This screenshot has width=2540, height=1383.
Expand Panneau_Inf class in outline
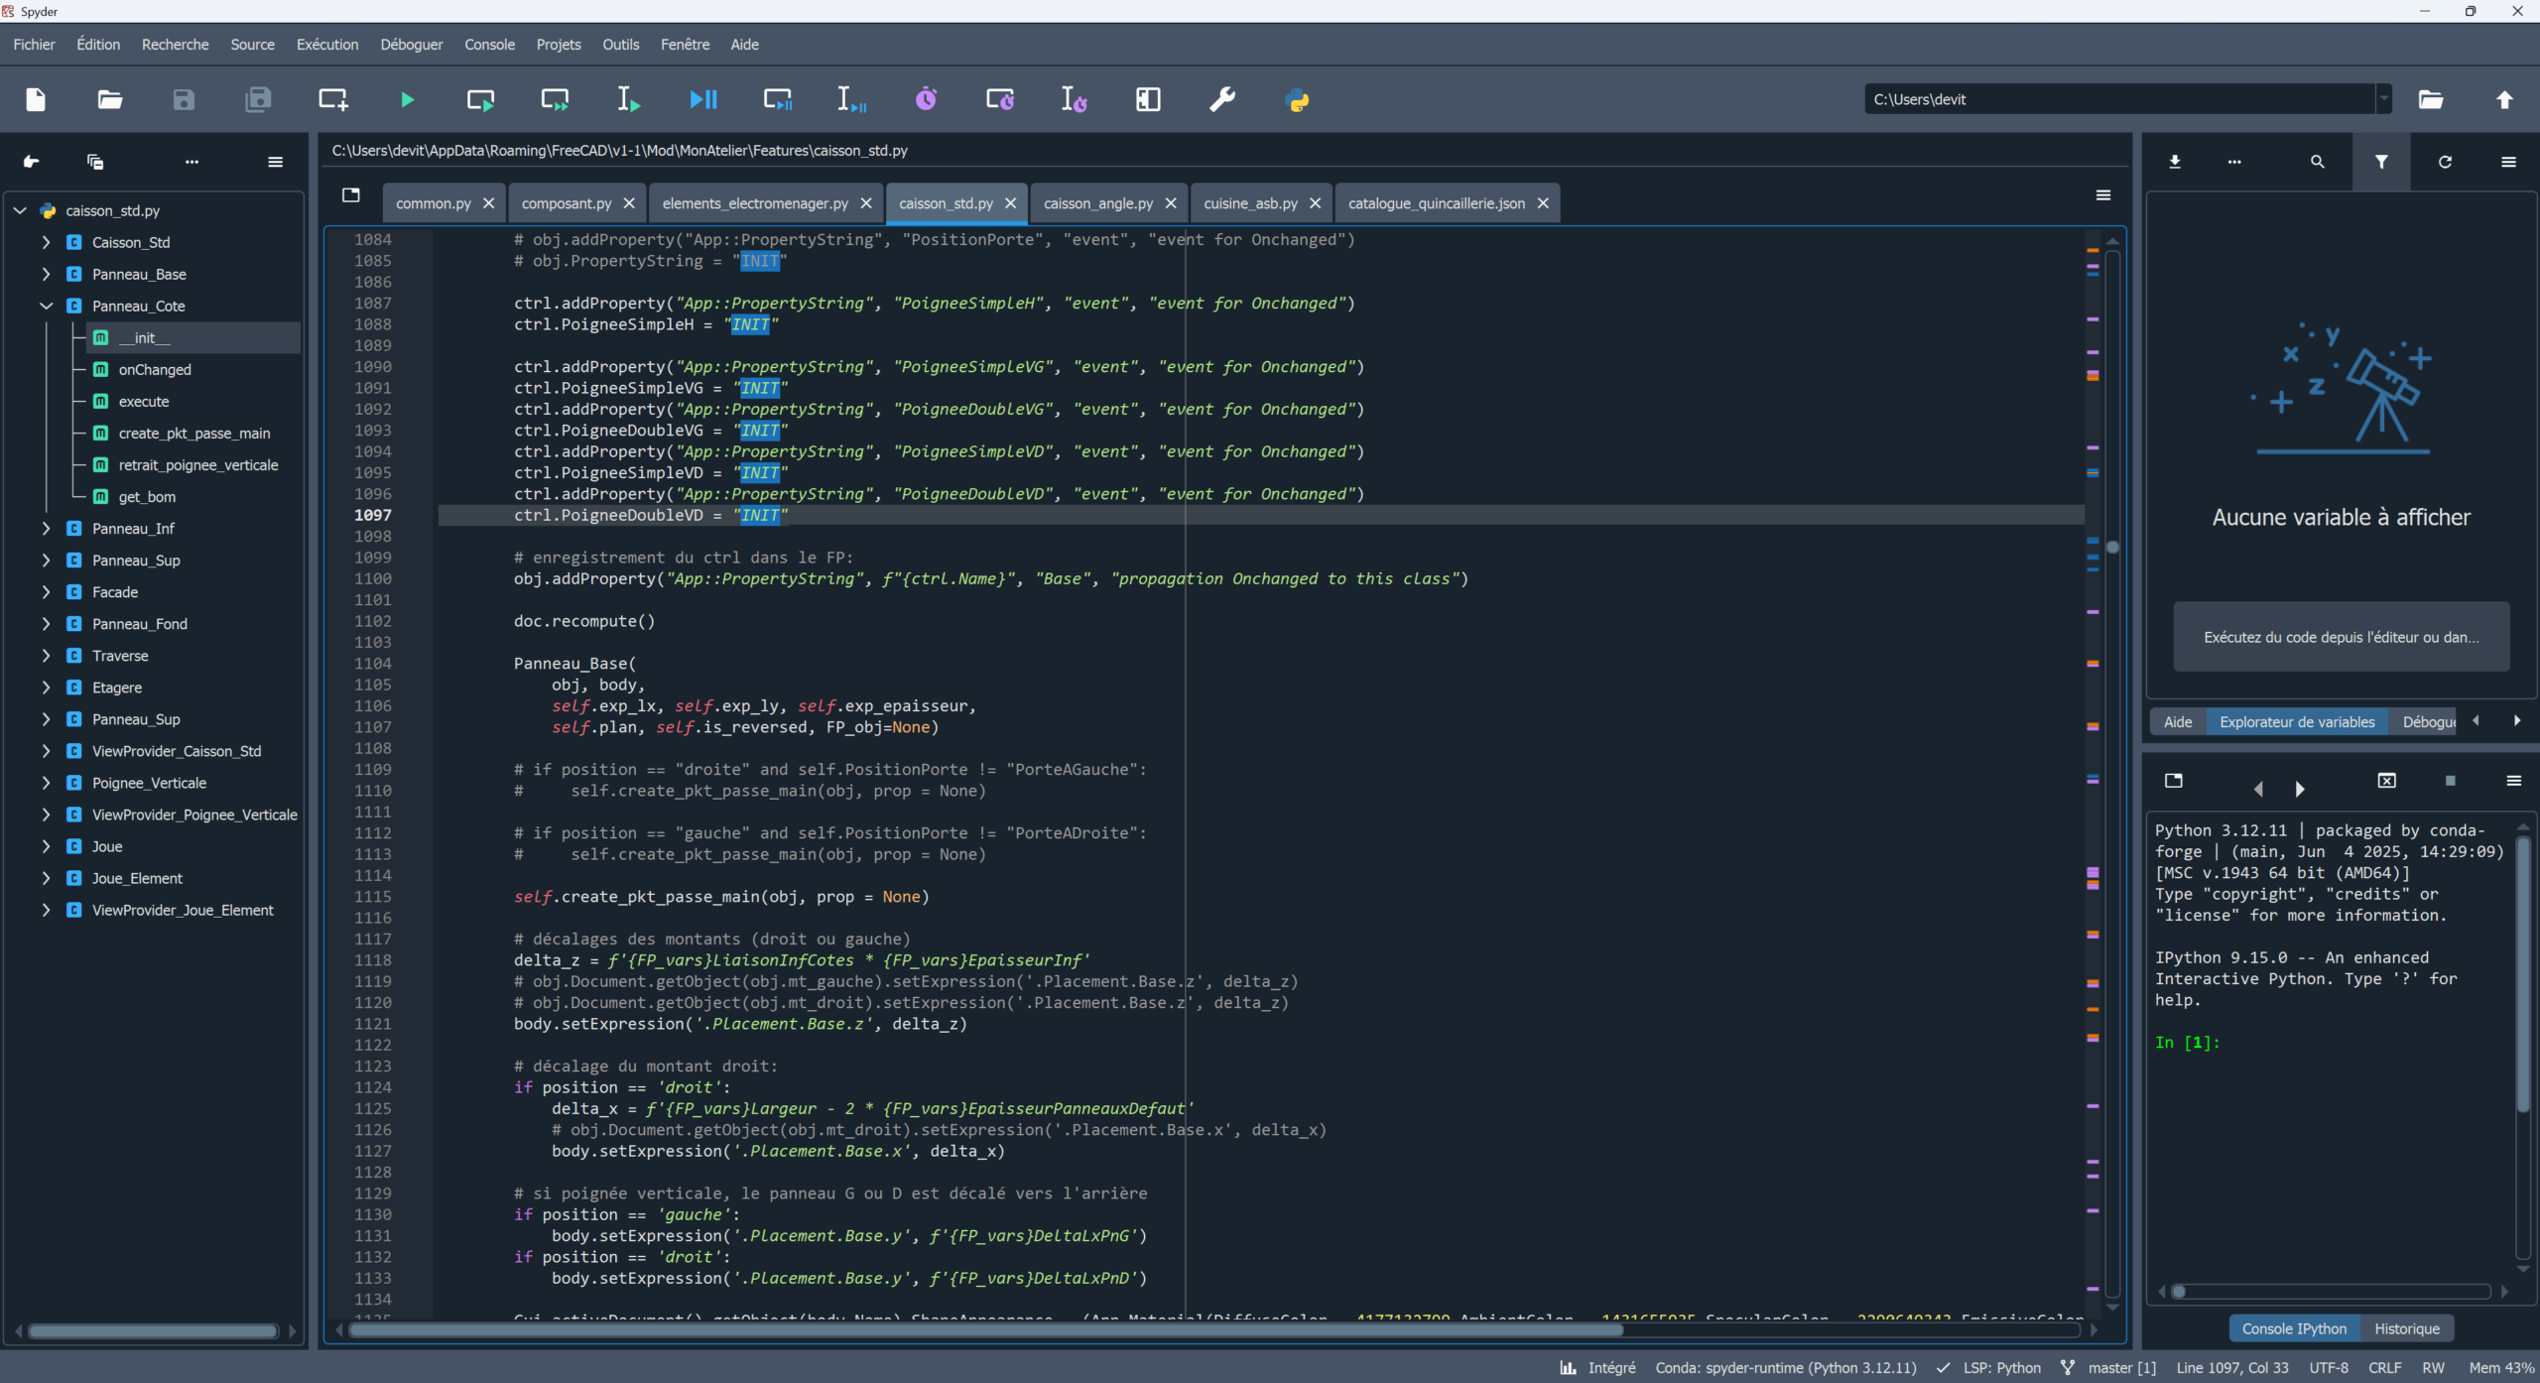coord(46,529)
